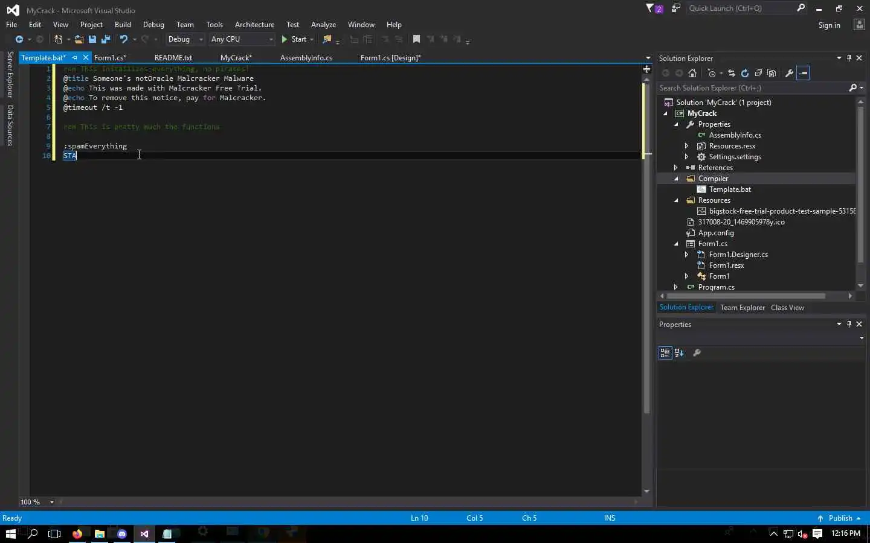The height and width of the screenshot is (543, 870).
Task: Click the Home icon in Solution Explorer
Action: click(692, 73)
